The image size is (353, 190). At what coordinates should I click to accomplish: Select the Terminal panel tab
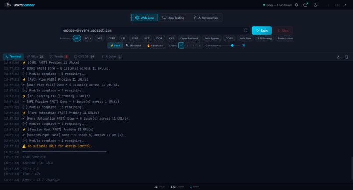tap(13, 56)
